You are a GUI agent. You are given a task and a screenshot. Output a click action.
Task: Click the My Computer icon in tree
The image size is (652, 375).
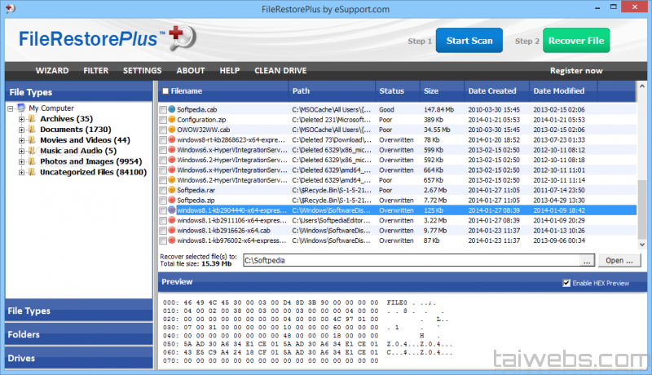pos(21,108)
